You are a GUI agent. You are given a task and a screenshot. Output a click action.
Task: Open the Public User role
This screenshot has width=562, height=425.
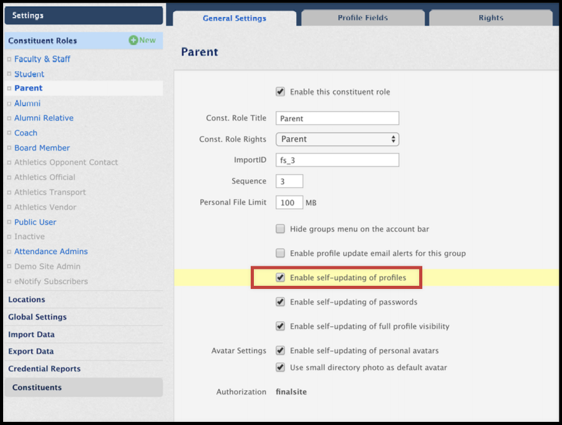pyautogui.click(x=35, y=222)
